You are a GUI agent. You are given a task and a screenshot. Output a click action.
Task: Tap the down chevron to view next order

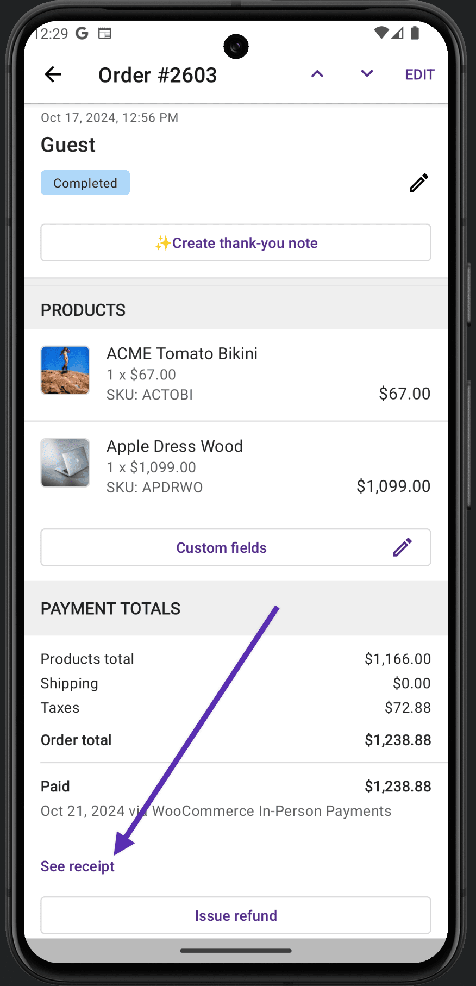(366, 74)
